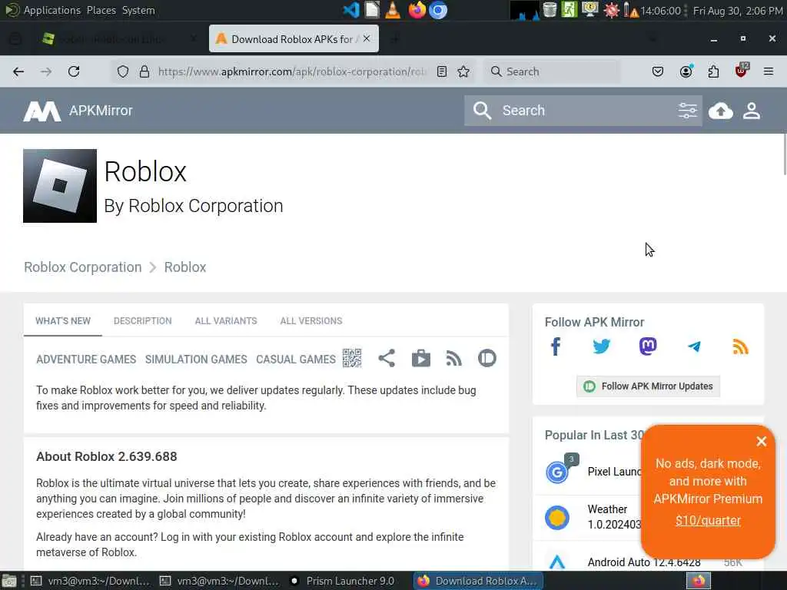Show the QR code icon
Image resolution: width=787 pixels, height=590 pixels.
coord(352,358)
